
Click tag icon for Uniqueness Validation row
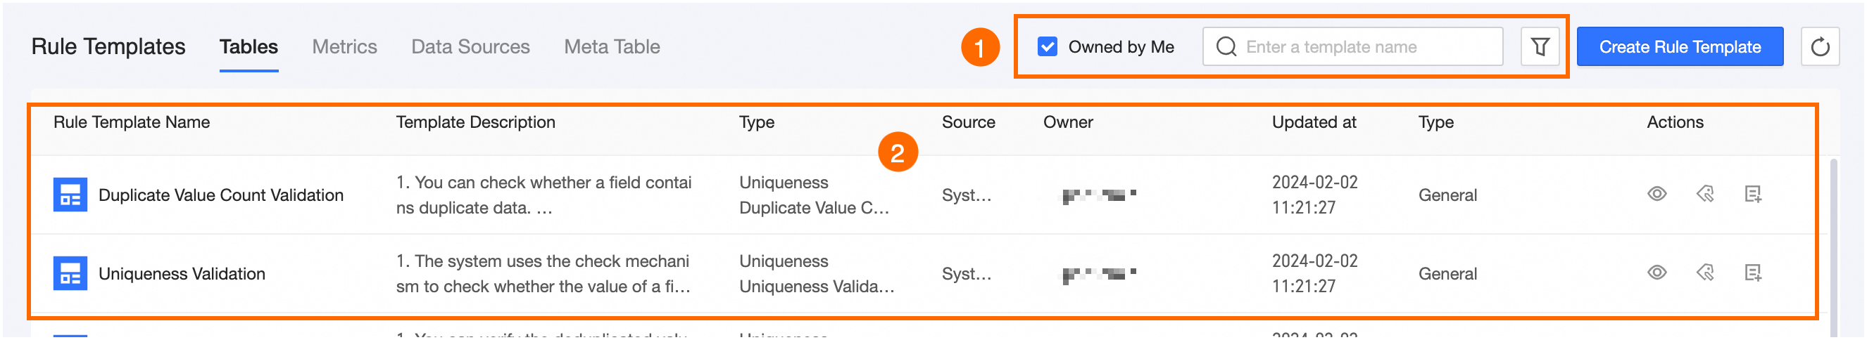1704,273
